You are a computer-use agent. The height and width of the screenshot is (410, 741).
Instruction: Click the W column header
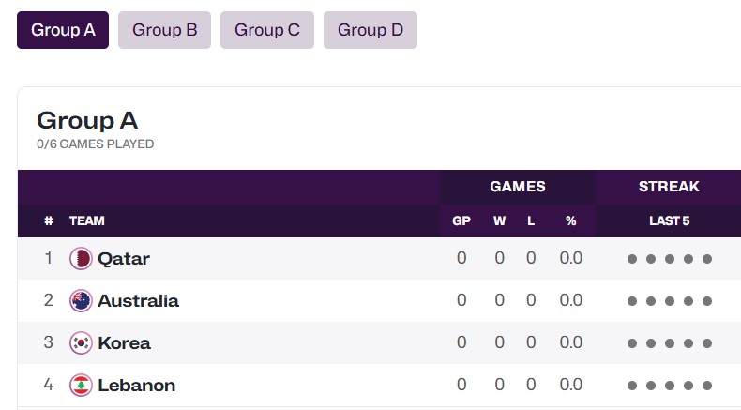[500, 220]
